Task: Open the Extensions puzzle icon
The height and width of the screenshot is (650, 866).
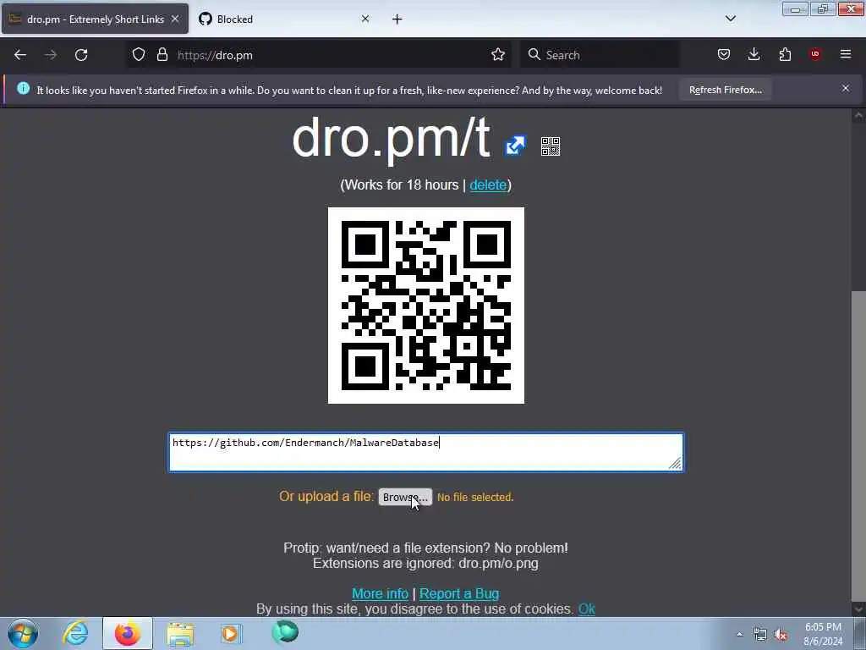Action: point(785,54)
